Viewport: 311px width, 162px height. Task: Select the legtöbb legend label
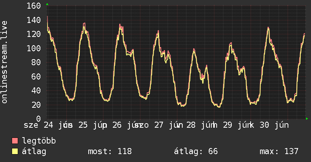pyautogui.click(x=39, y=141)
